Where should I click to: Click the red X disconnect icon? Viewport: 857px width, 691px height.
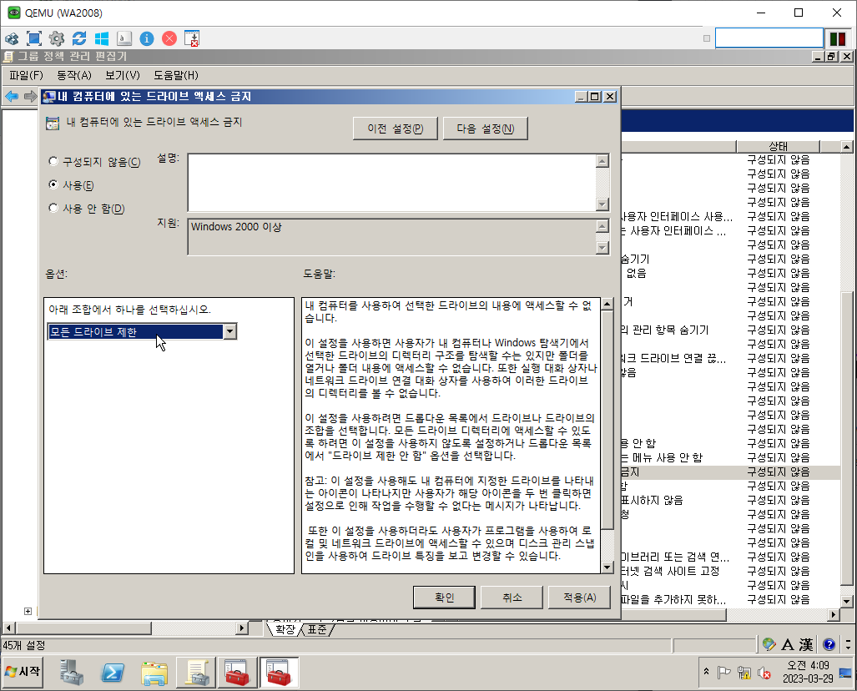coord(169,38)
